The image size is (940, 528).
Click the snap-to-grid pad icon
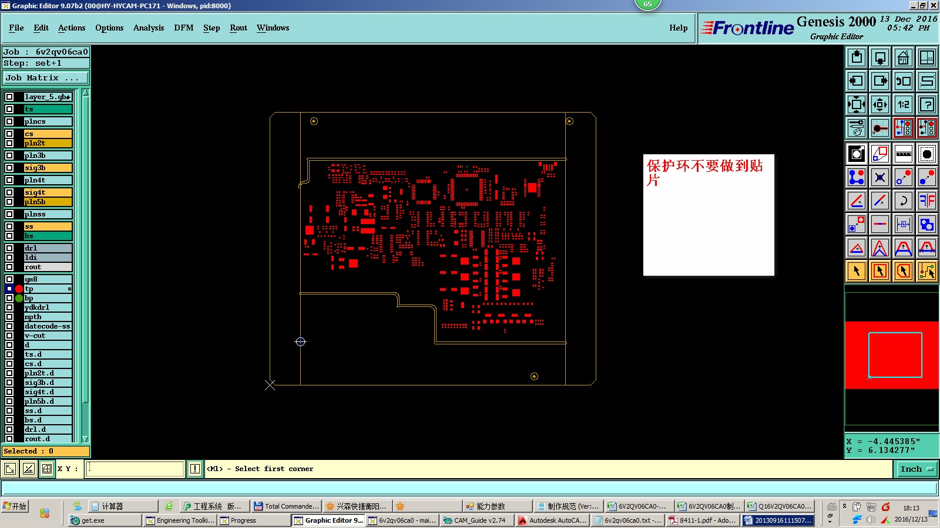click(x=880, y=128)
